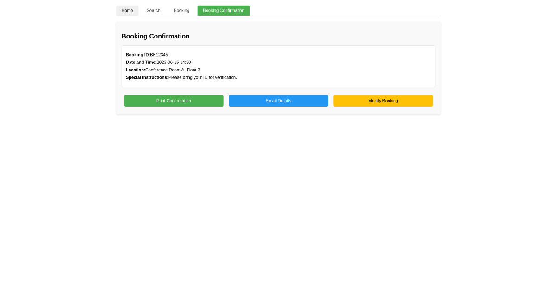Click the Booking ID label
This screenshot has height=292, width=557.
coord(137,54)
